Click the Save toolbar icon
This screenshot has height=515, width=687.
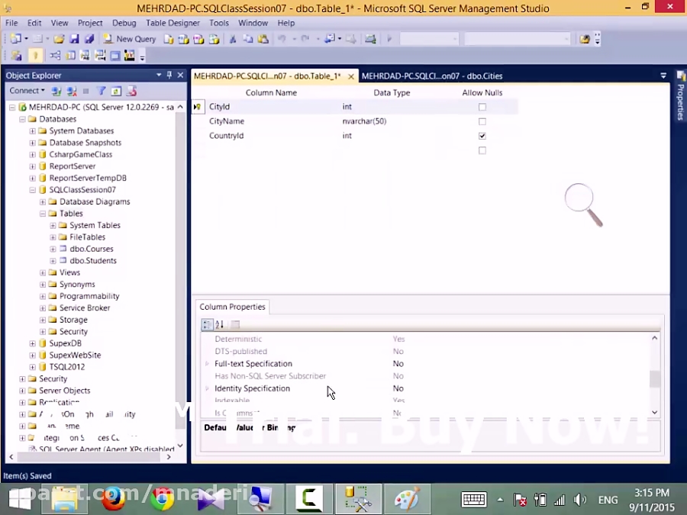point(75,38)
